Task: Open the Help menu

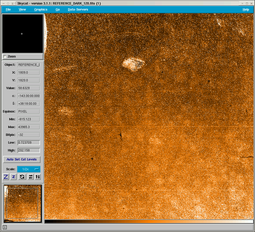Action: click(x=246, y=10)
